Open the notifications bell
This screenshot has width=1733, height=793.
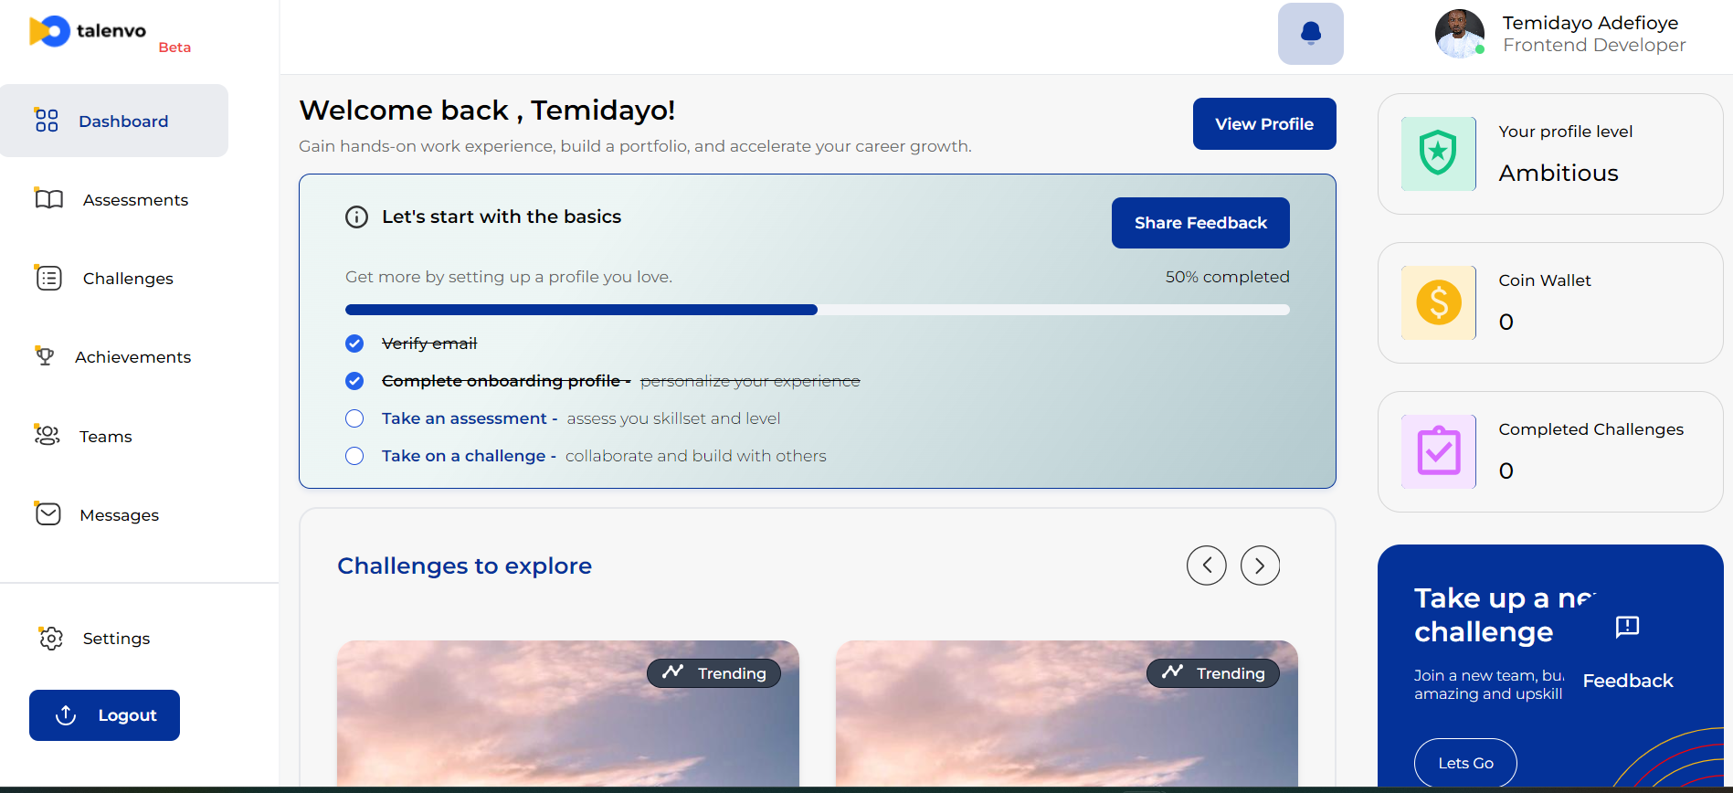1310,34
